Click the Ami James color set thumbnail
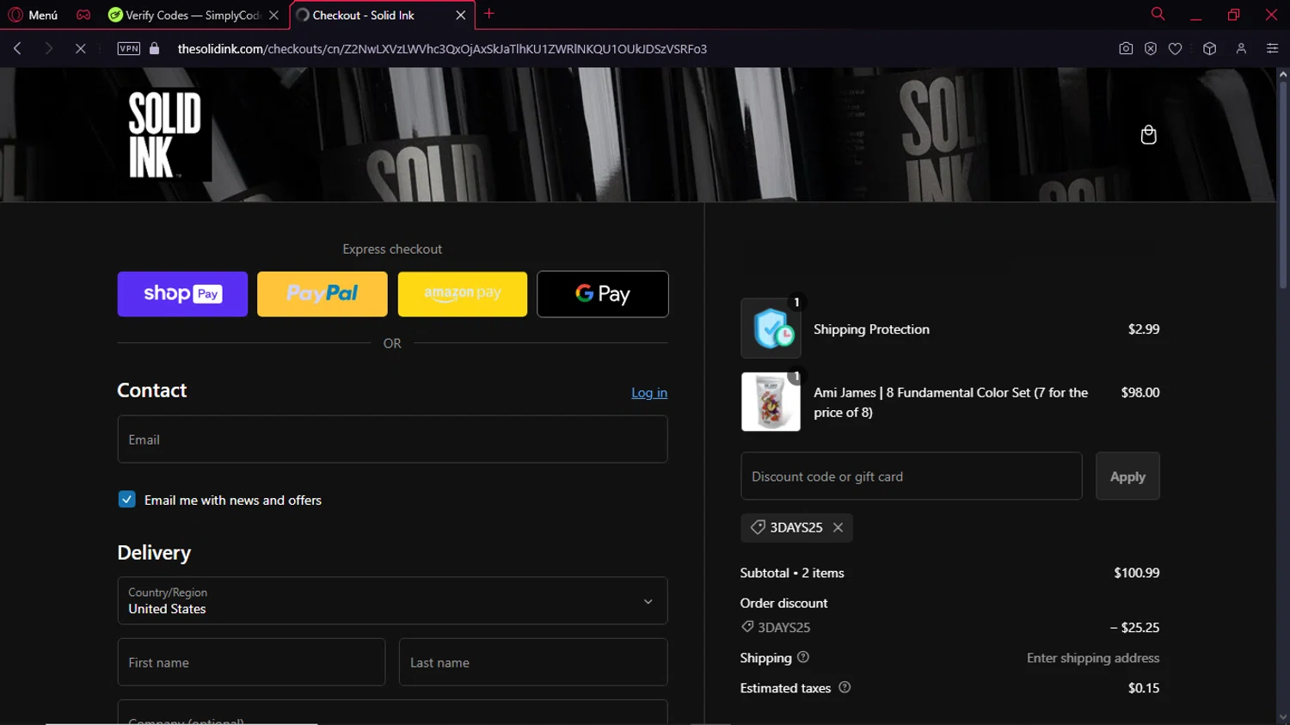The image size is (1290, 725). [771, 402]
